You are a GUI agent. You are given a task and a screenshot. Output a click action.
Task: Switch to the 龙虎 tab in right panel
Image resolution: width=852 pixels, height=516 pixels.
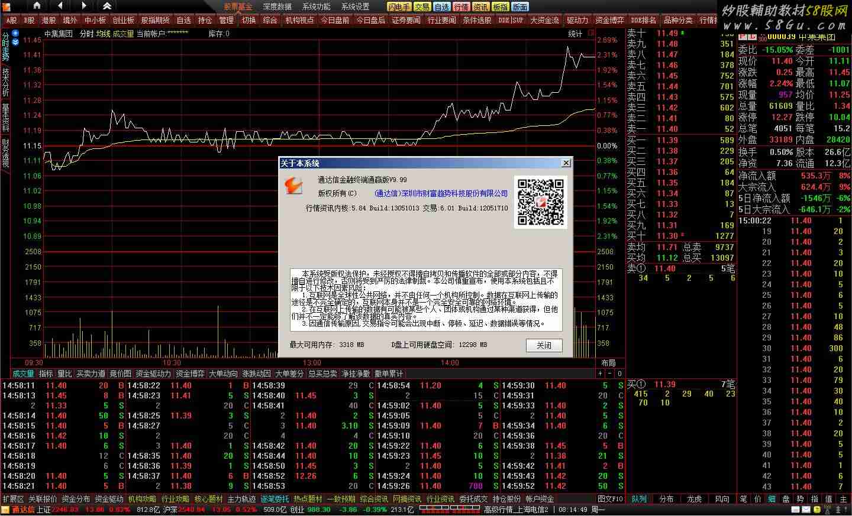point(694,499)
